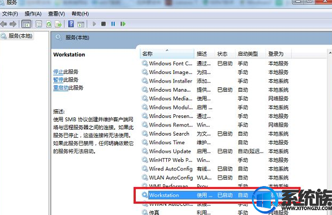Screen dimensions: 332x215
Task: Select the Wired AutoConfig service row
Action: (x=215, y=169)
